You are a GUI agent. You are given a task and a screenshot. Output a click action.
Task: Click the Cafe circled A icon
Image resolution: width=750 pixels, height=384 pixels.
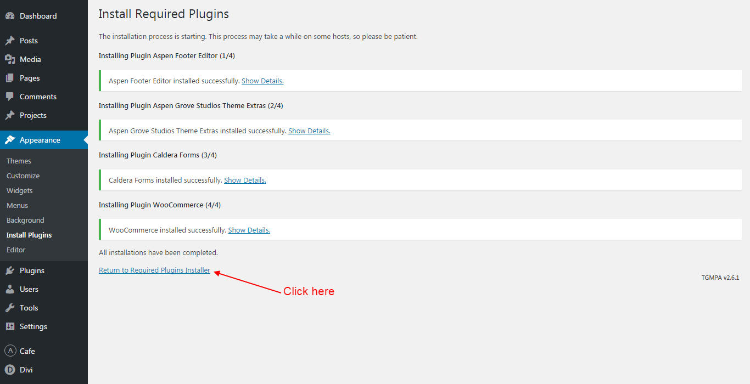click(10, 351)
